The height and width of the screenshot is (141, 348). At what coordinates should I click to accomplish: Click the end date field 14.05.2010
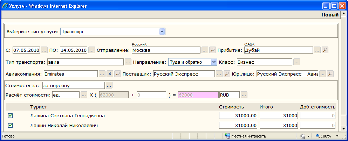74,50
